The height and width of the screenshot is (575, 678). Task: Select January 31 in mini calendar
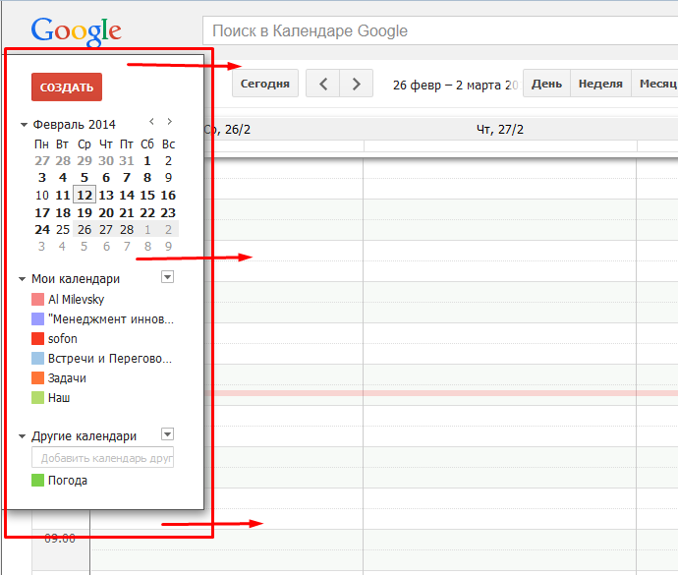[x=127, y=161]
